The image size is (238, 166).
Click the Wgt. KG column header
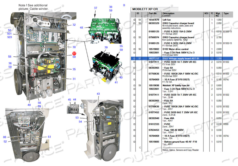coord(218,15)
